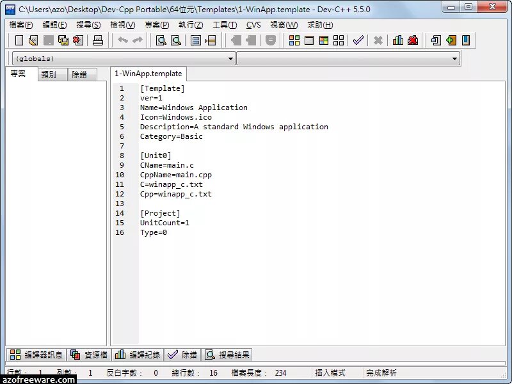
Task: Click the [Project] section header
Action: tap(160, 213)
